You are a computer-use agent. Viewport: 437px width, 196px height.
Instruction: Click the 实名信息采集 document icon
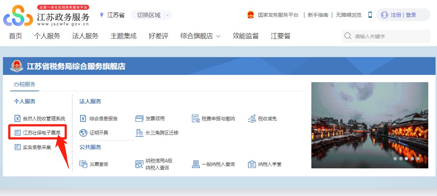point(17,147)
